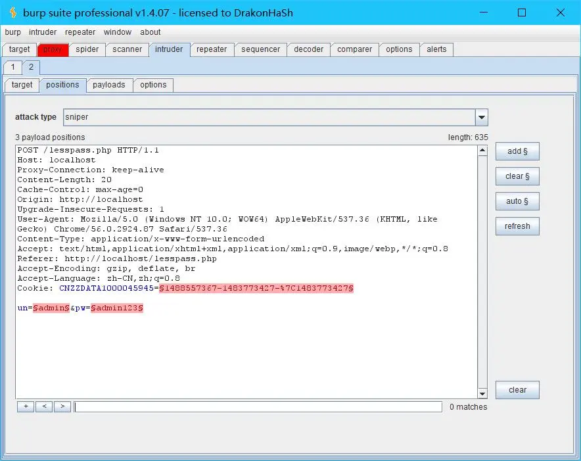The height and width of the screenshot is (461, 581).
Task: Click the '3 payload positions' label
Action: click(50, 137)
